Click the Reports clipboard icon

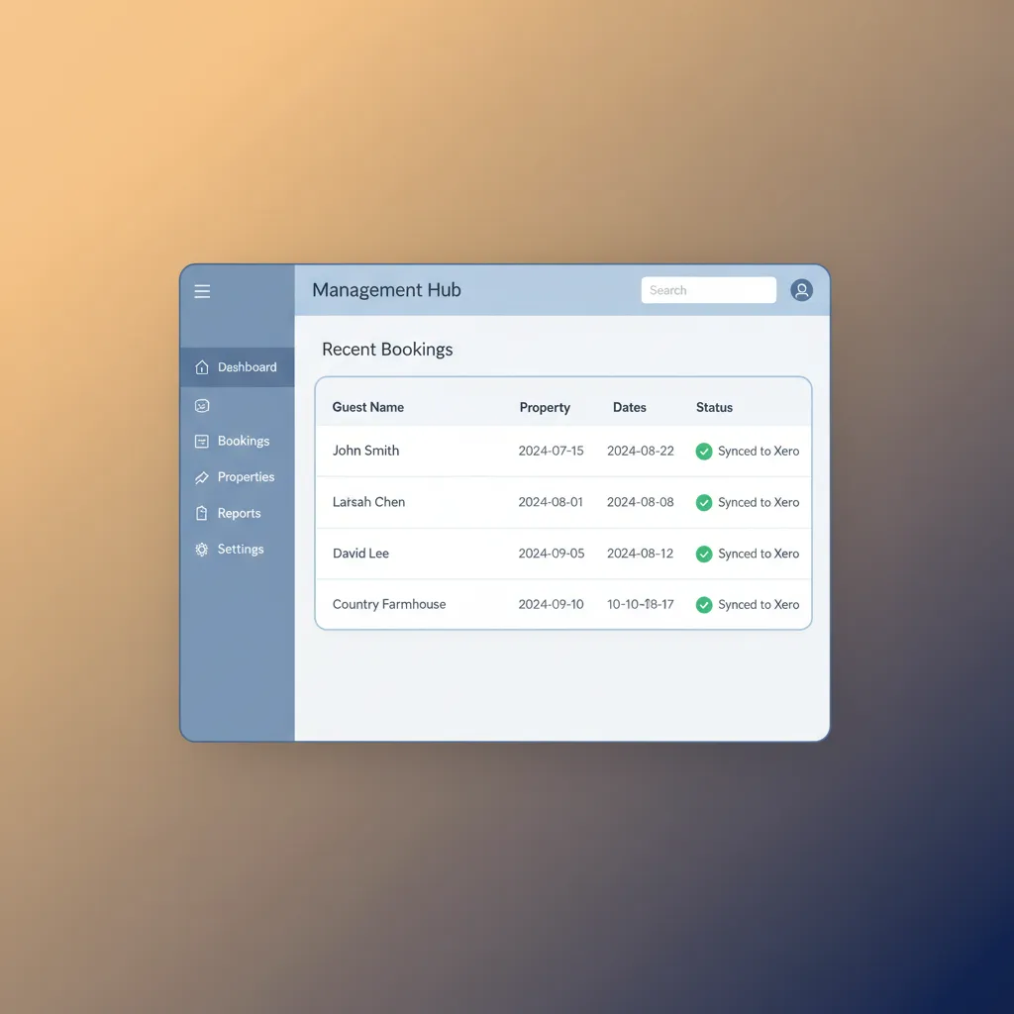202,514
